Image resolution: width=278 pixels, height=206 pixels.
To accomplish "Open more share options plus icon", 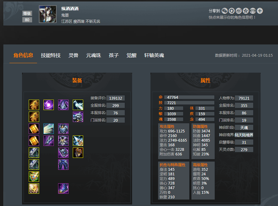I will (260, 11).
